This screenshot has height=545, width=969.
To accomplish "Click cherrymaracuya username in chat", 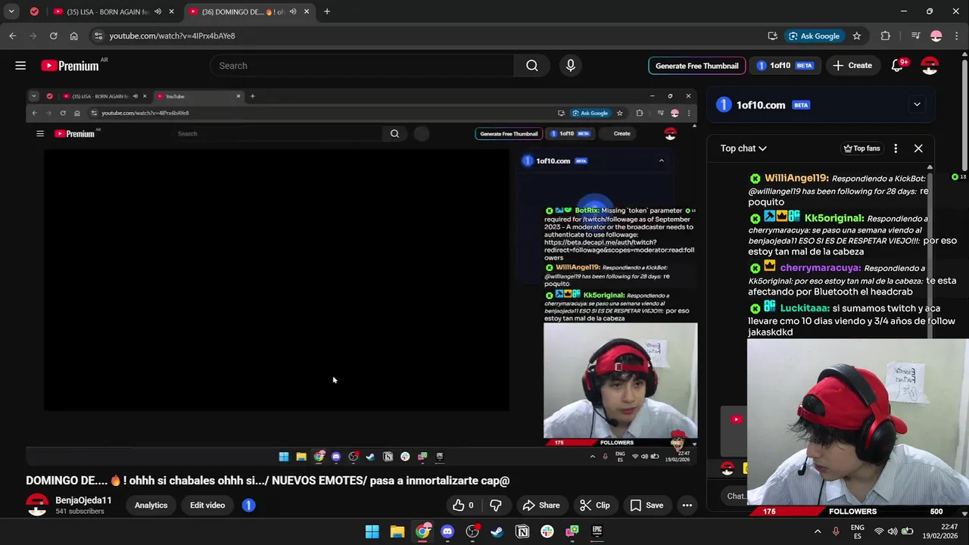I will click(819, 268).
